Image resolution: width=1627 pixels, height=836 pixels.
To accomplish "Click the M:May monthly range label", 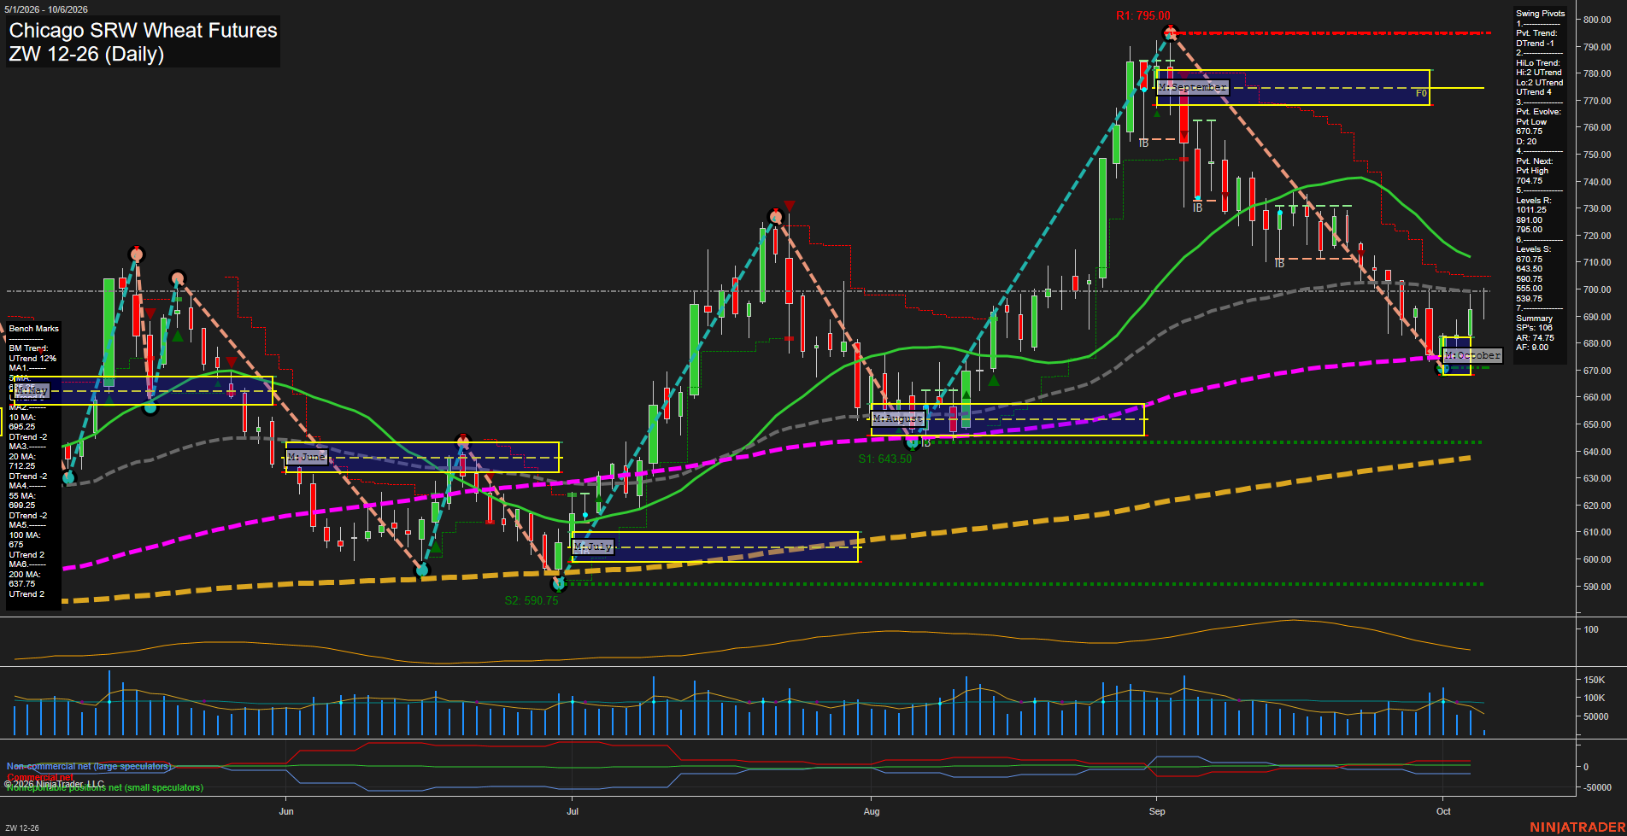I will [x=32, y=390].
